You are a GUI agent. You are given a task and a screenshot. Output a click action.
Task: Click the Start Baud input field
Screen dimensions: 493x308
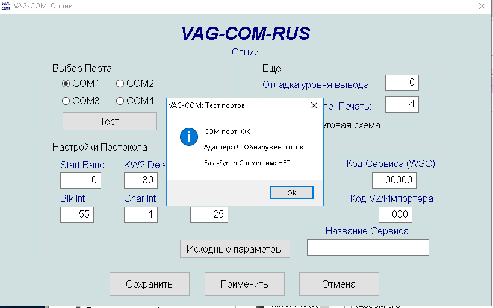click(x=81, y=180)
